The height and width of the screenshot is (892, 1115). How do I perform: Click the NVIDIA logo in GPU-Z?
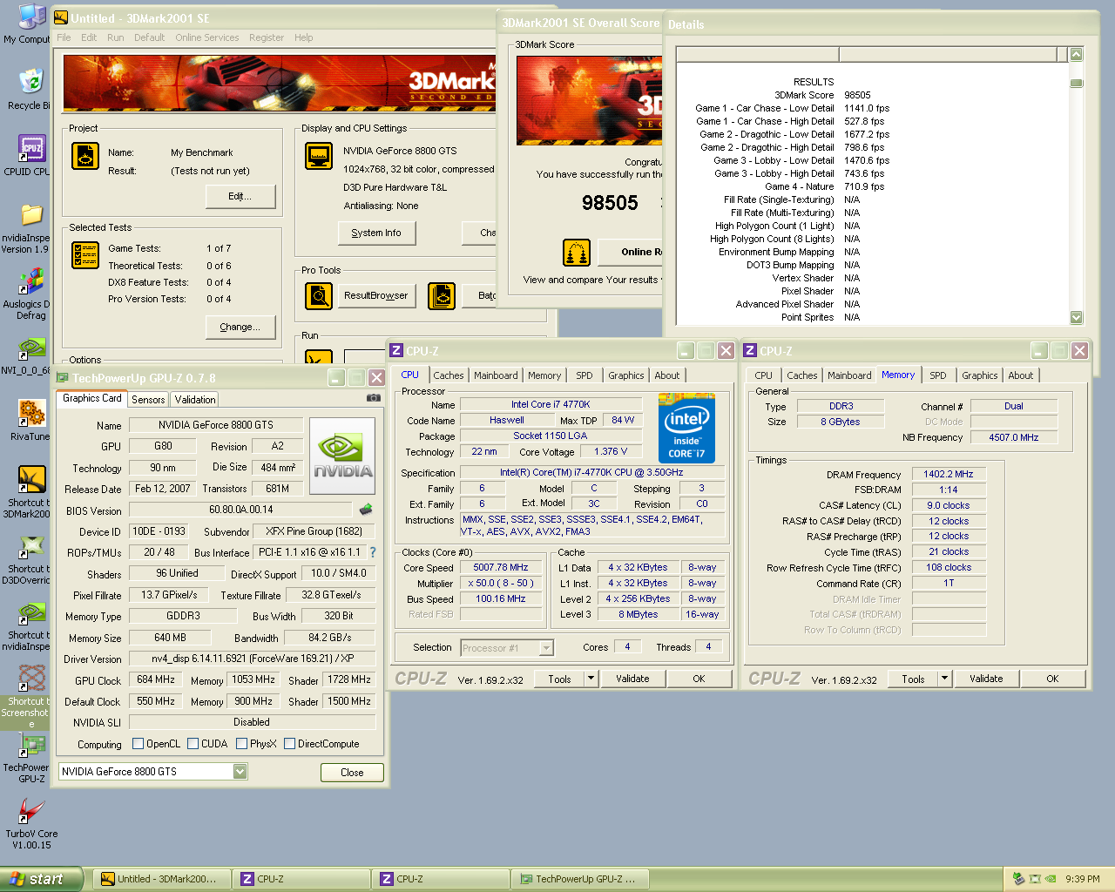pos(342,456)
